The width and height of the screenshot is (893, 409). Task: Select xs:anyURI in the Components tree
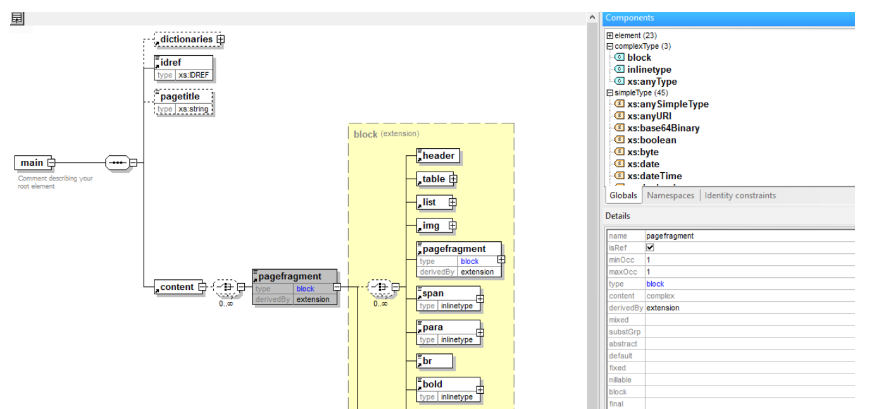pyautogui.click(x=649, y=116)
